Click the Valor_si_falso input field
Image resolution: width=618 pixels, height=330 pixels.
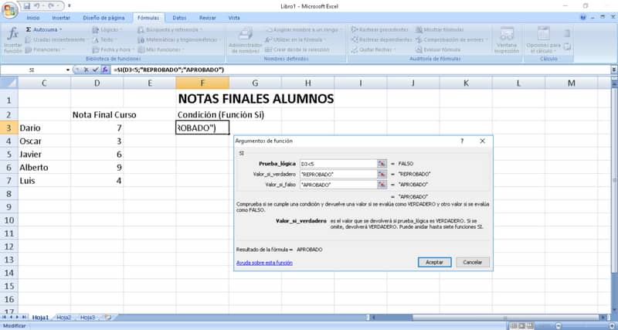[338, 184]
